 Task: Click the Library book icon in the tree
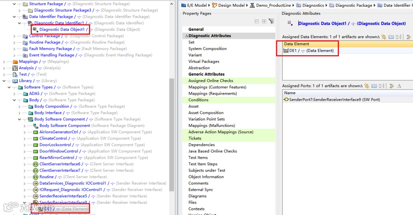tap(15, 81)
